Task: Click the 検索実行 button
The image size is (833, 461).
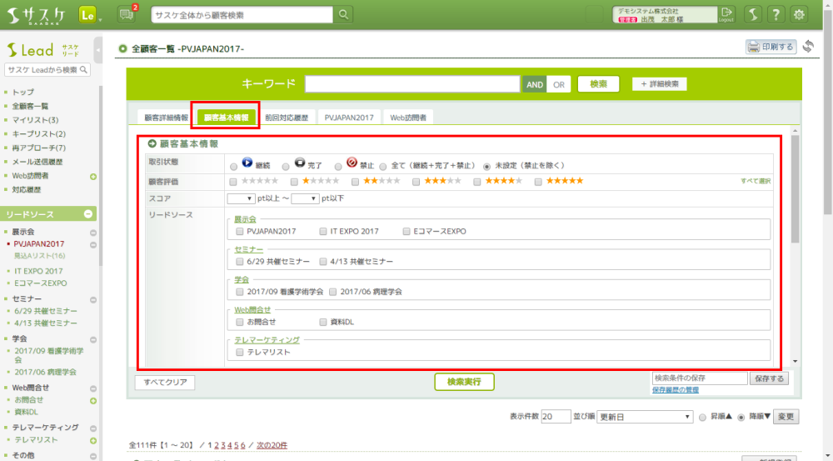Action: pyautogui.click(x=464, y=382)
